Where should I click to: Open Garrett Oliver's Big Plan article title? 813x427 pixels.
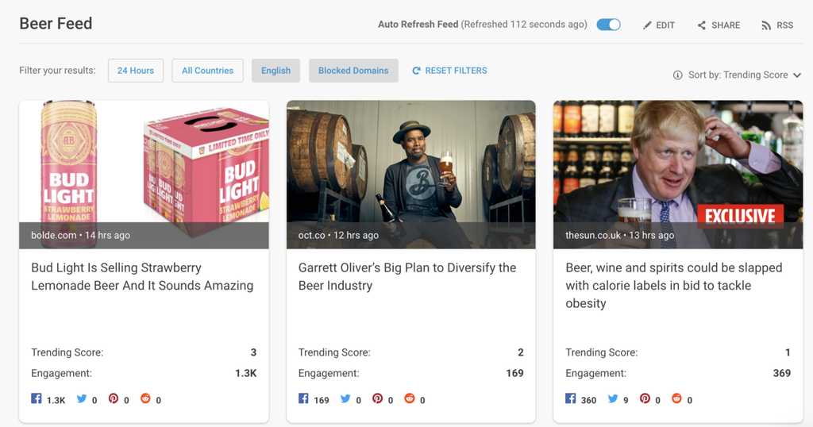coord(407,277)
